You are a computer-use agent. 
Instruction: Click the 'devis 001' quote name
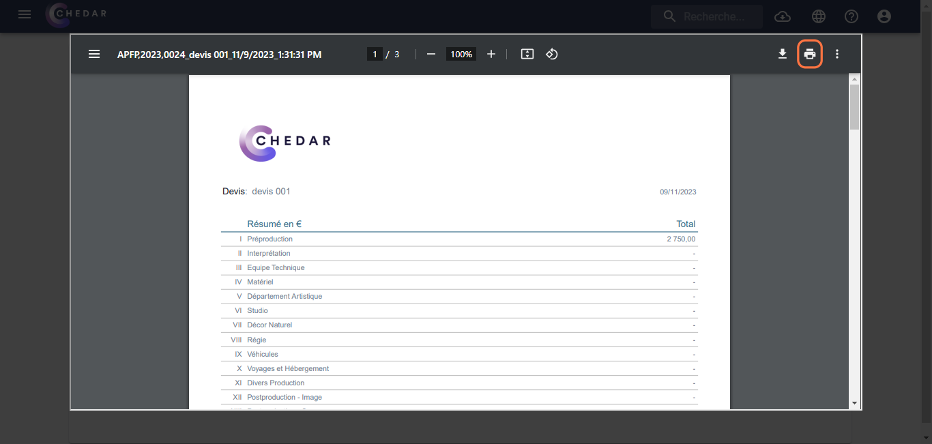(x=271, y=192)
